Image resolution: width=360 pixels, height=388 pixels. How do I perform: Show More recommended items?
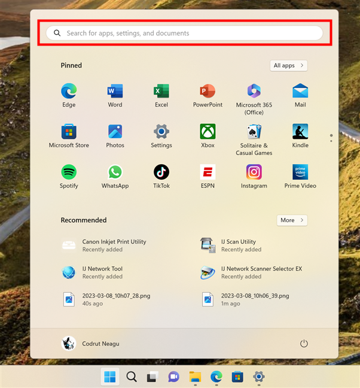[292, 220]
